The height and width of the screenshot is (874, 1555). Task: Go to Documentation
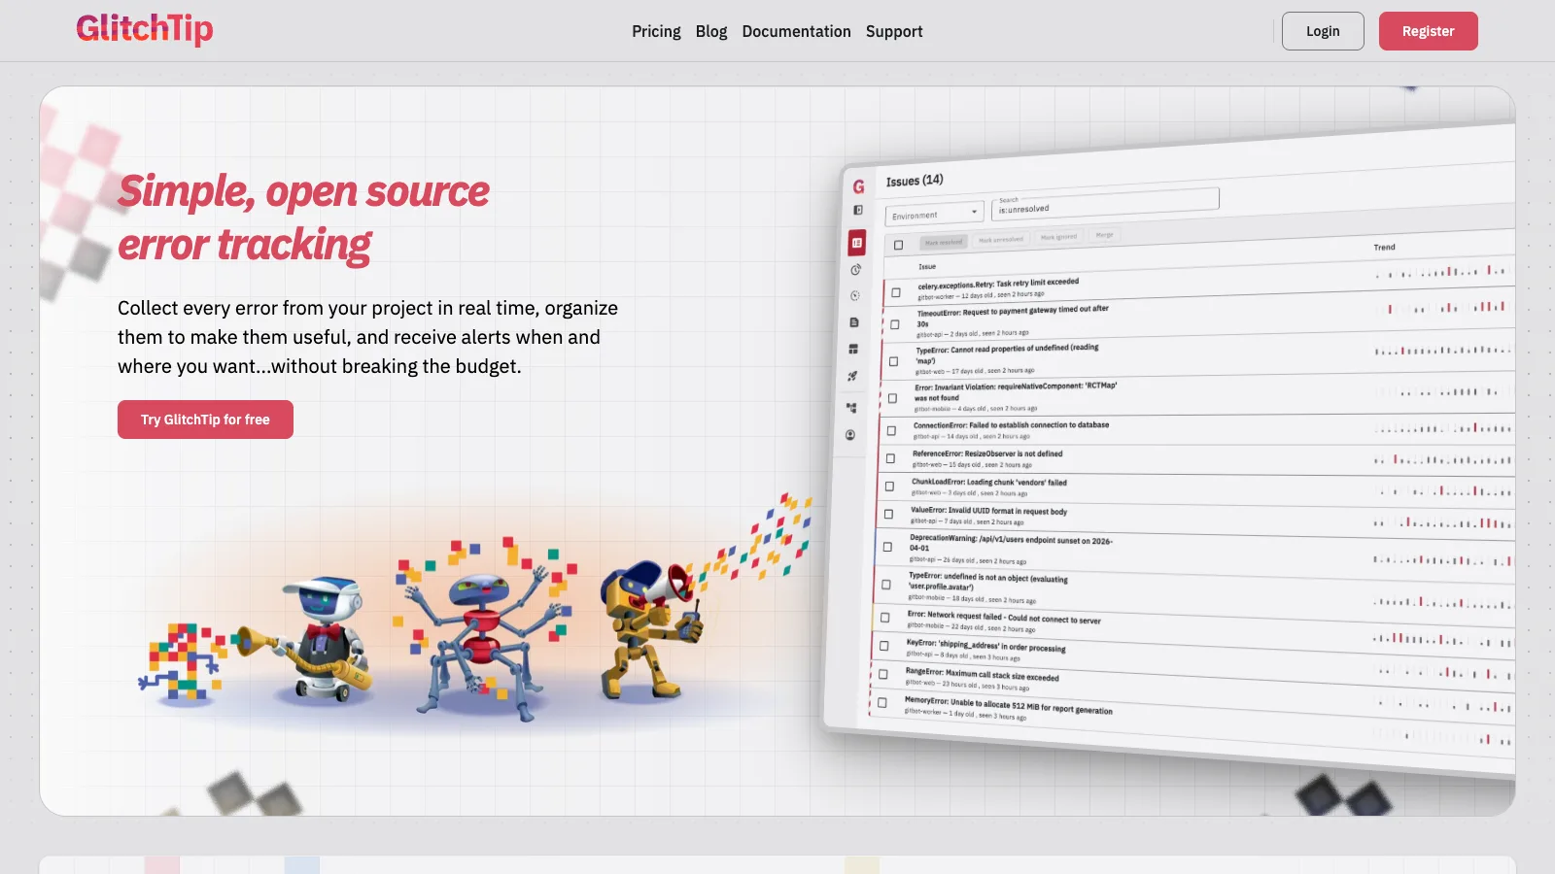coord(796,31)
